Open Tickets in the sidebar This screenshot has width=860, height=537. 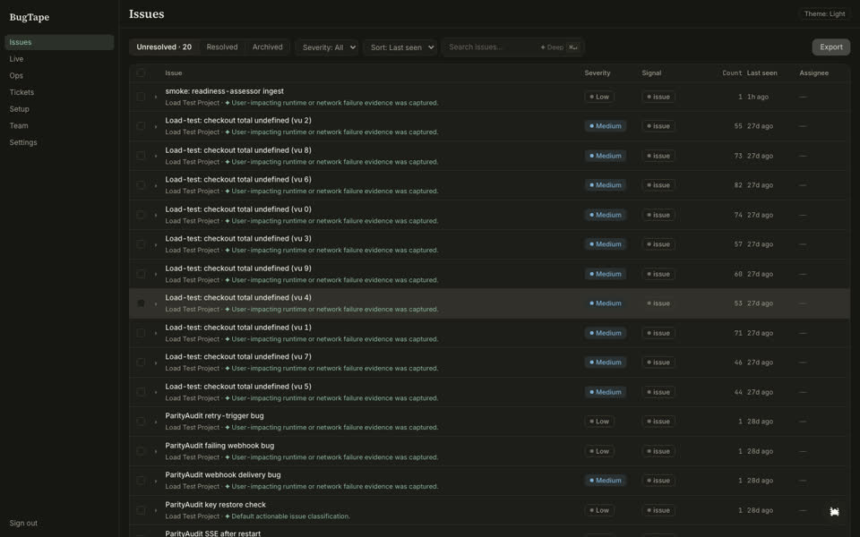point(59,92)
